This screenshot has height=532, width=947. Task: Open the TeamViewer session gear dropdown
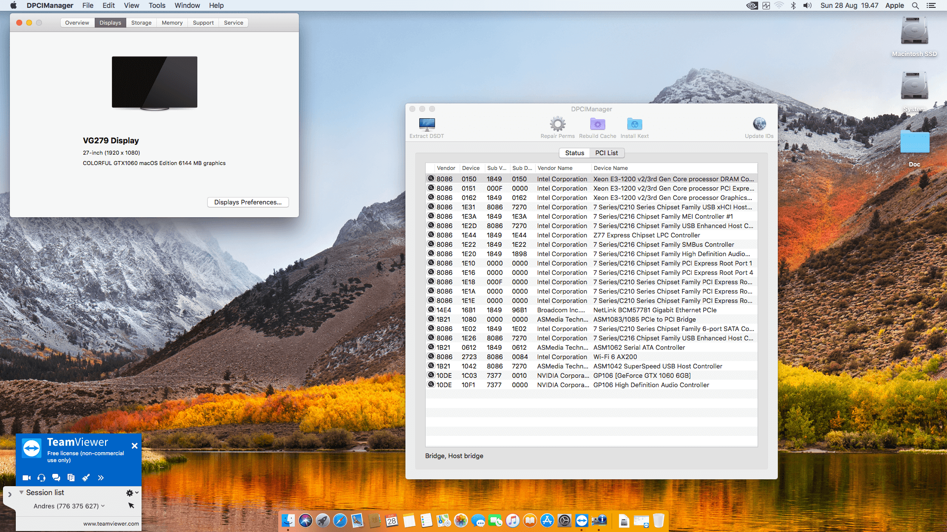pos(132,493)
